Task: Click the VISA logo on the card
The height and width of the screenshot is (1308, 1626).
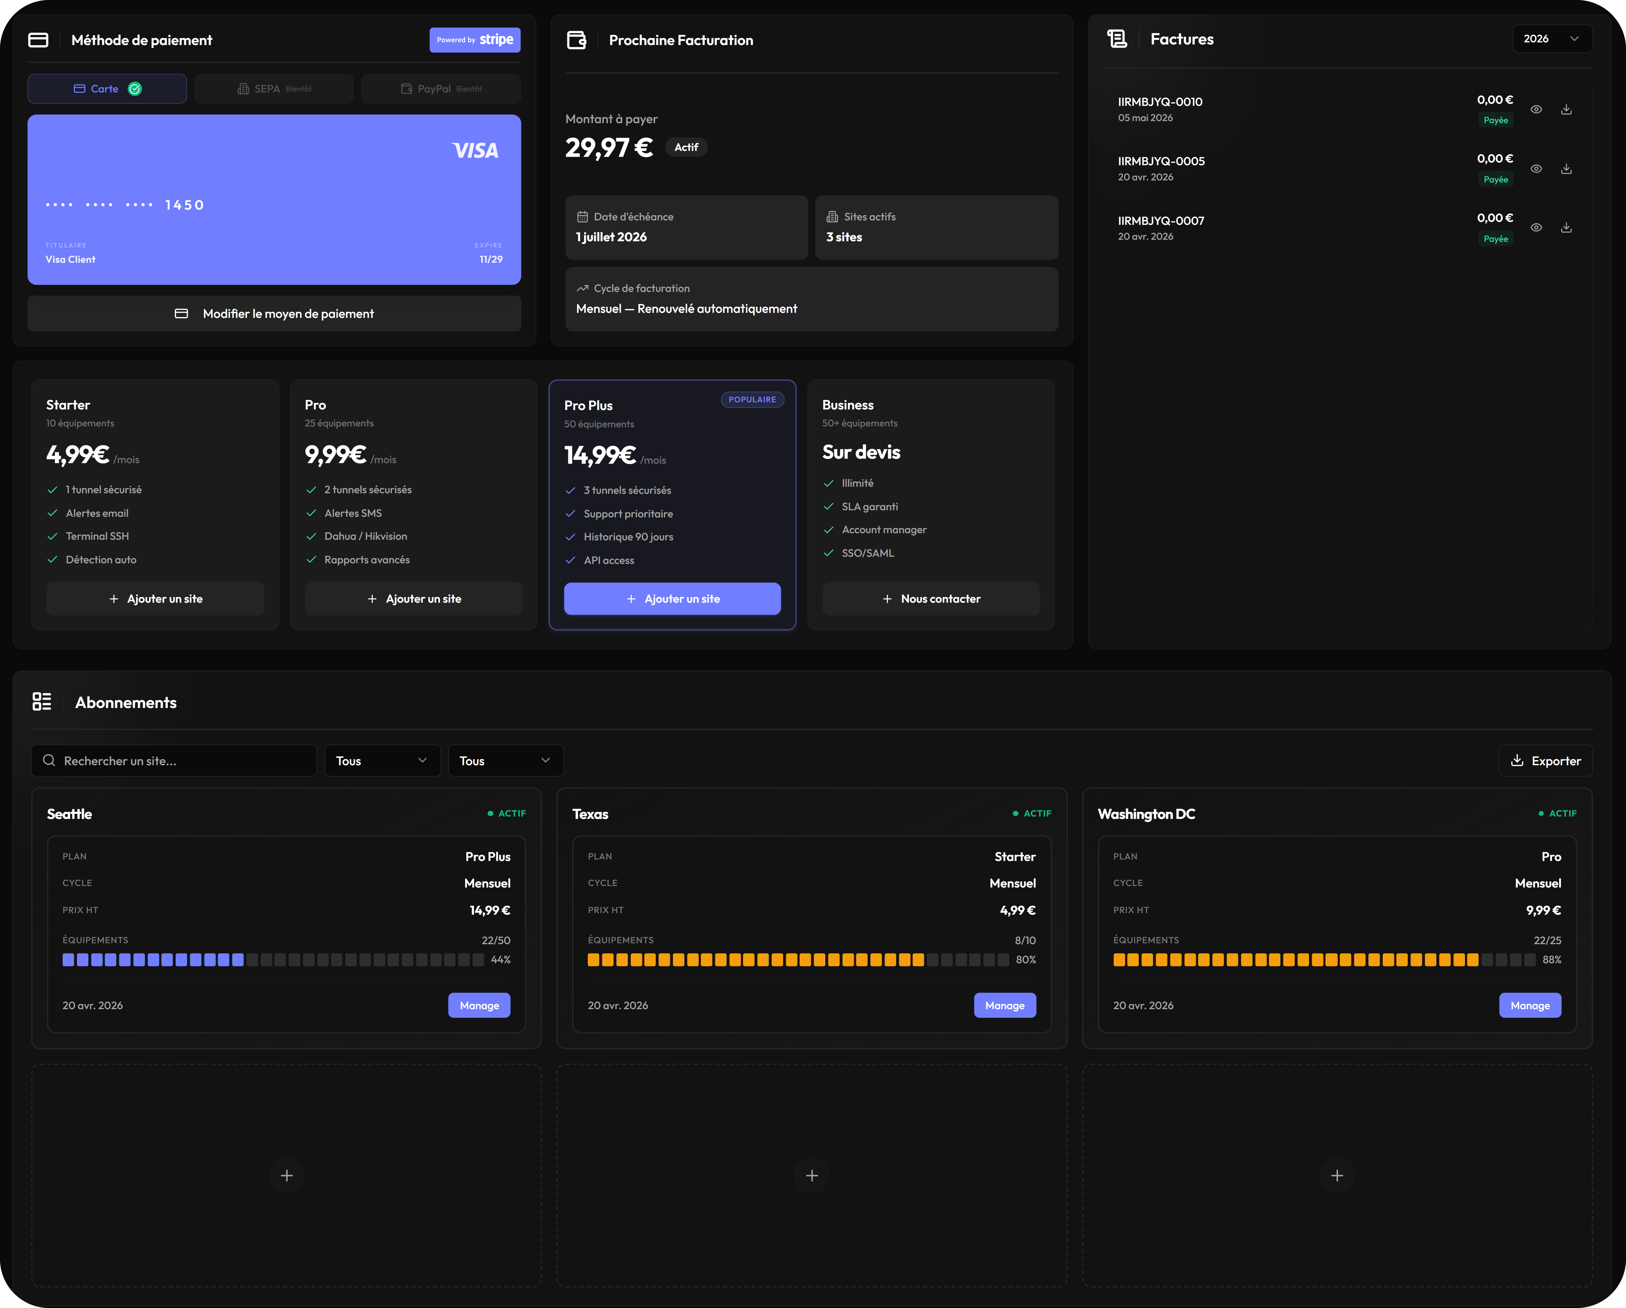Action: coord(475,151)
